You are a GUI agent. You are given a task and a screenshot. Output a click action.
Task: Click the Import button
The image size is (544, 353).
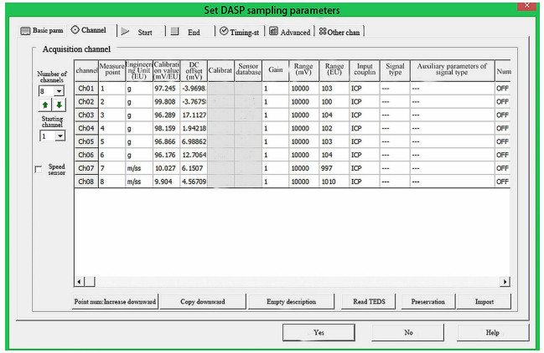484,301
